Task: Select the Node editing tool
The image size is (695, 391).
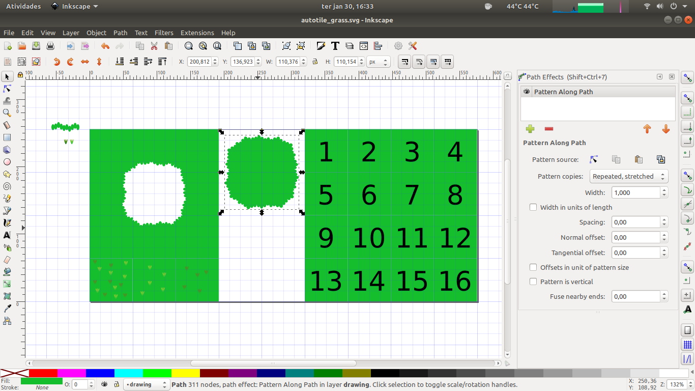Action: coord(7,89)
